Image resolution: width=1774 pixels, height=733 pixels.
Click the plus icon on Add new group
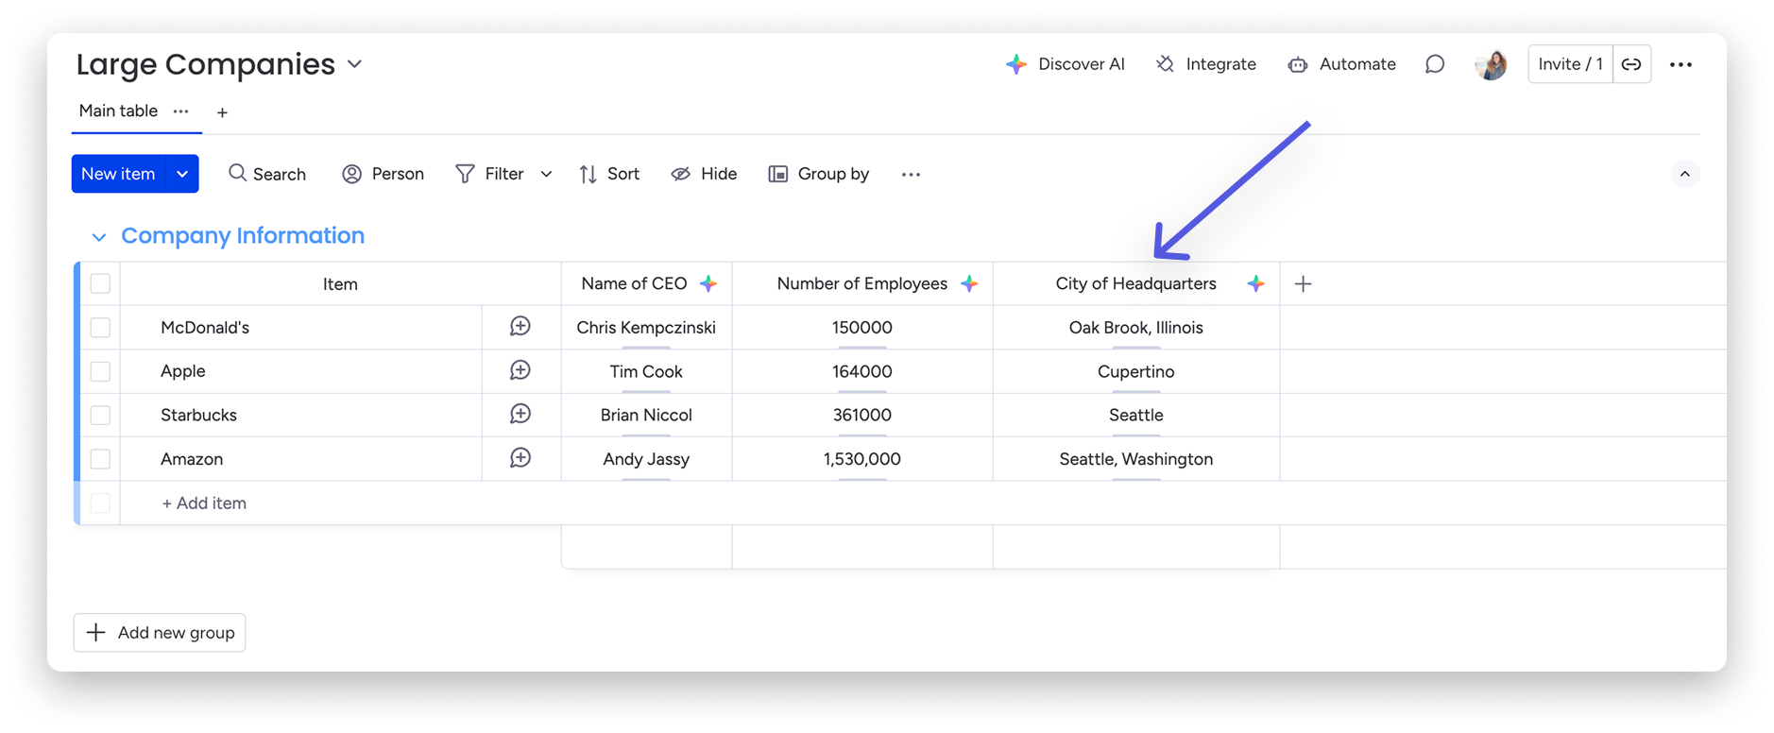coord(95,632)
